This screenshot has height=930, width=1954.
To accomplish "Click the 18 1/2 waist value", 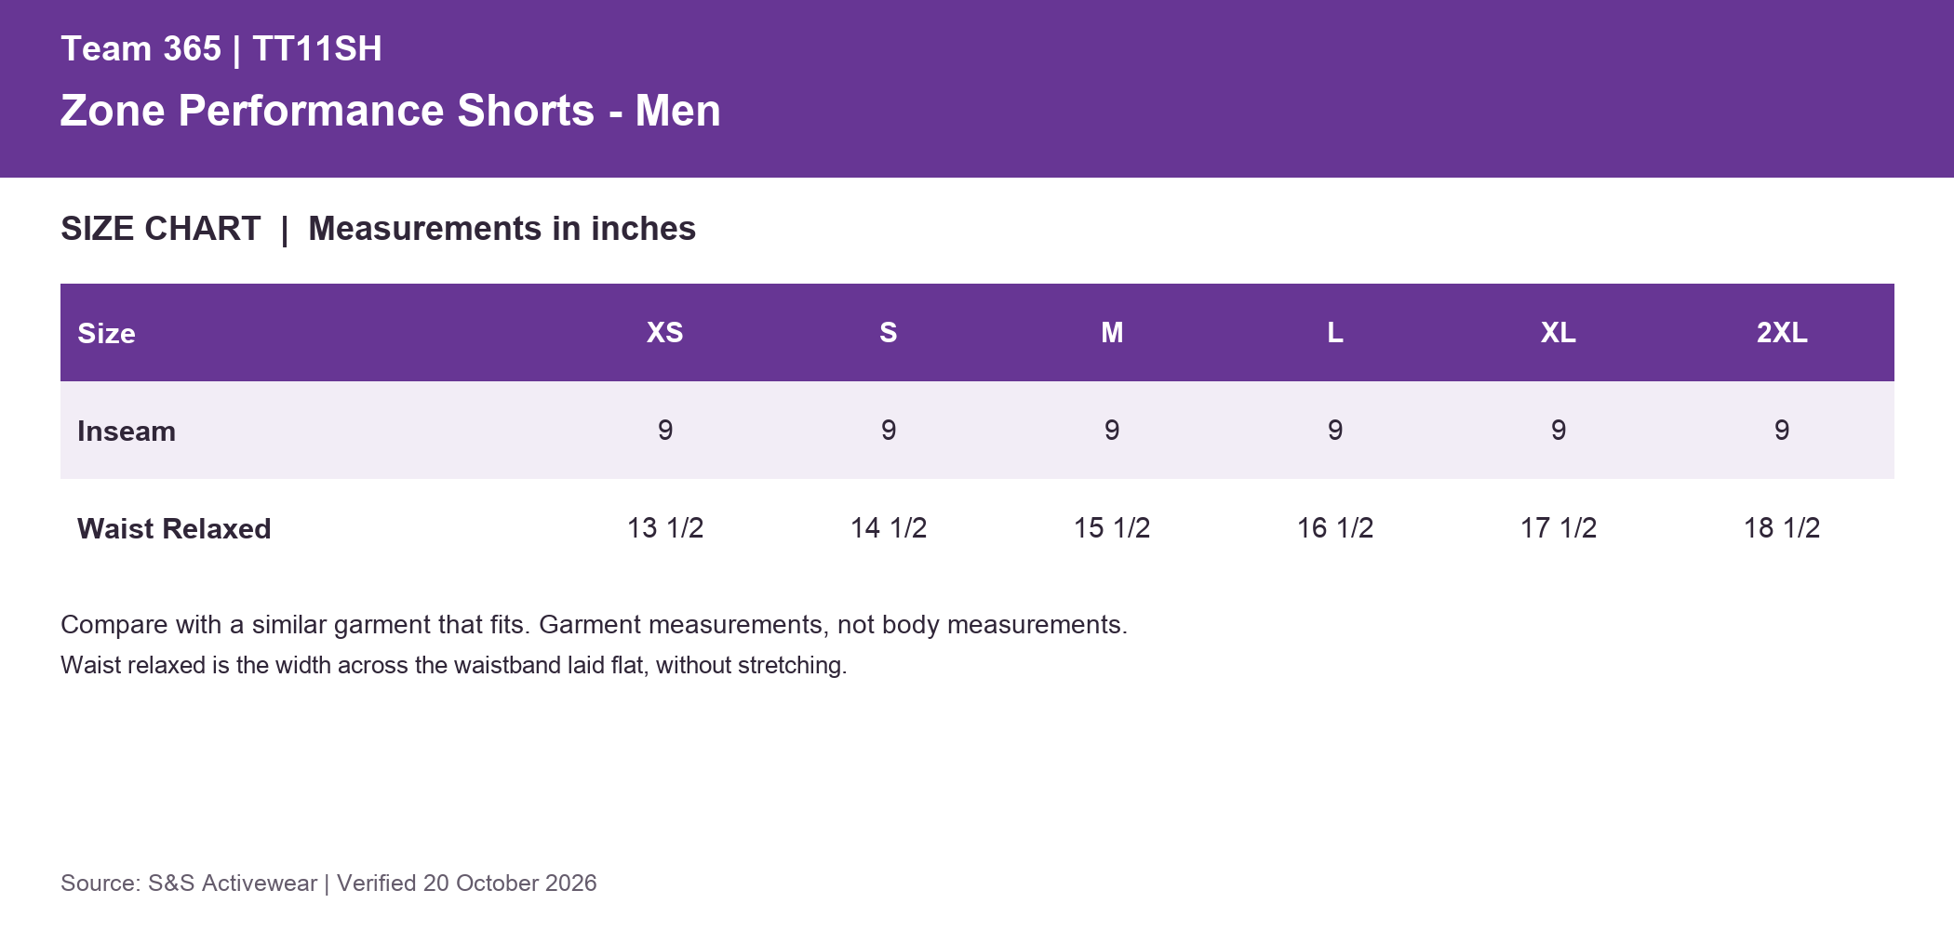I will 1782,527.
